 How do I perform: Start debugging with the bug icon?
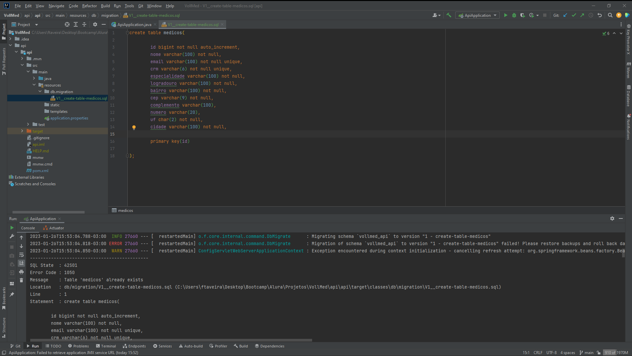pos(514,15)
